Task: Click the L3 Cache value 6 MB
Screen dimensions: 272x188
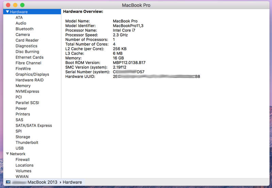Action: click(x=118, y=53)
